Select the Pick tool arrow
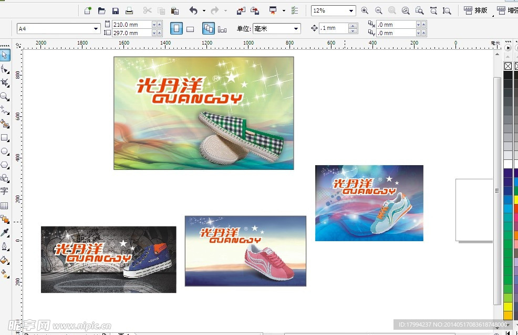This screenshot has width=518, height=335. pos(5,55)
